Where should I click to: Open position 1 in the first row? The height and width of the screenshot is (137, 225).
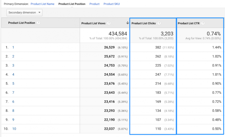[13, 47]
